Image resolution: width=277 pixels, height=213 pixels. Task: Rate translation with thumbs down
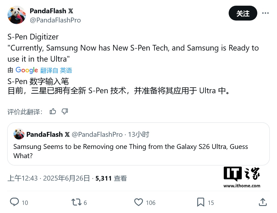(65, 111)
